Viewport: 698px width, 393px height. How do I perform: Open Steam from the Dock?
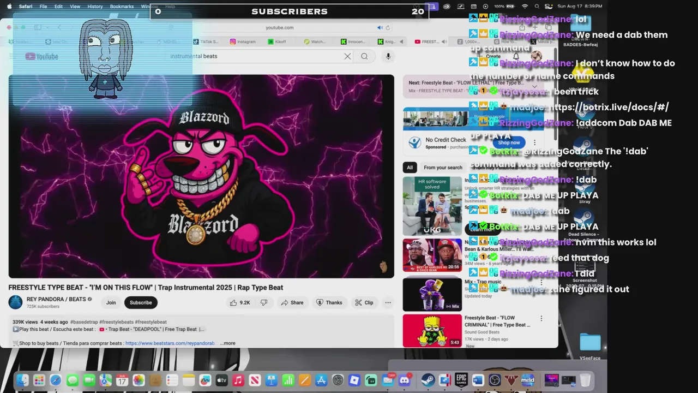pos(428,380)
